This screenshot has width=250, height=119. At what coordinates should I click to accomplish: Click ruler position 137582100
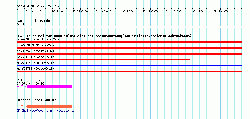tap(33, 11)
